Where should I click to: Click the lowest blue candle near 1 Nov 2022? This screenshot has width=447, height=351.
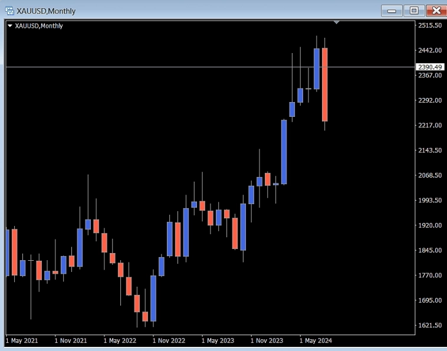tap(153, 298)
